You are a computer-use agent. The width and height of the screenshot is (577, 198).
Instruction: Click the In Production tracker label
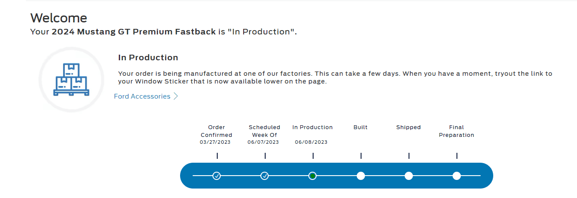coord(313,127)
